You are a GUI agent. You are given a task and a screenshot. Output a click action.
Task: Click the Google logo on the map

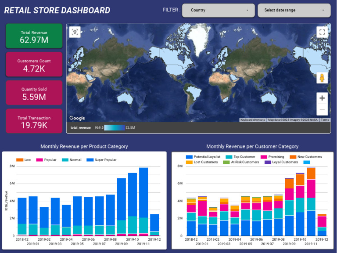click(x=77, y=118)
